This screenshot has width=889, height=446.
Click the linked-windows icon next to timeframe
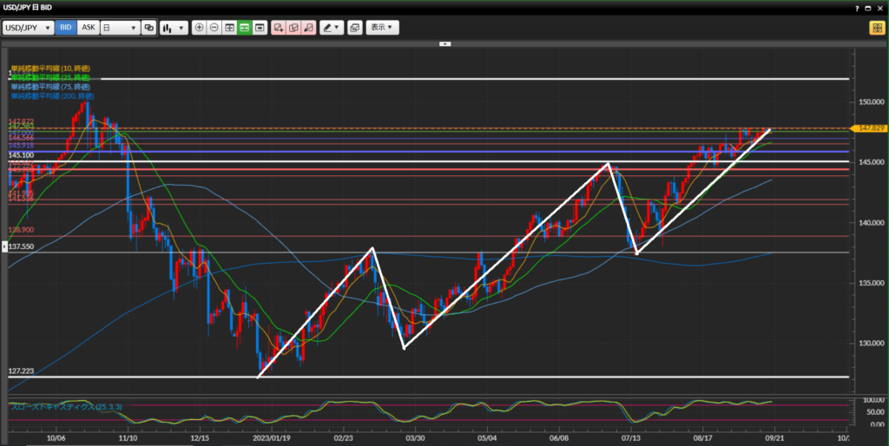pyautogui.click(x=148, y=28)
